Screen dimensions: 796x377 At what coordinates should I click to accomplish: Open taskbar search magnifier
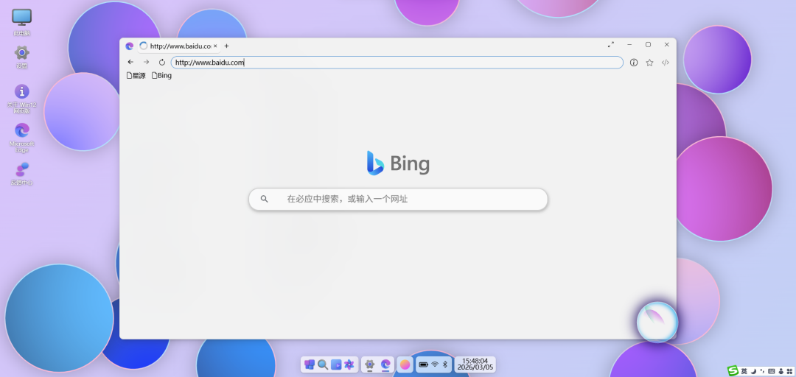(x=322, y=364)
